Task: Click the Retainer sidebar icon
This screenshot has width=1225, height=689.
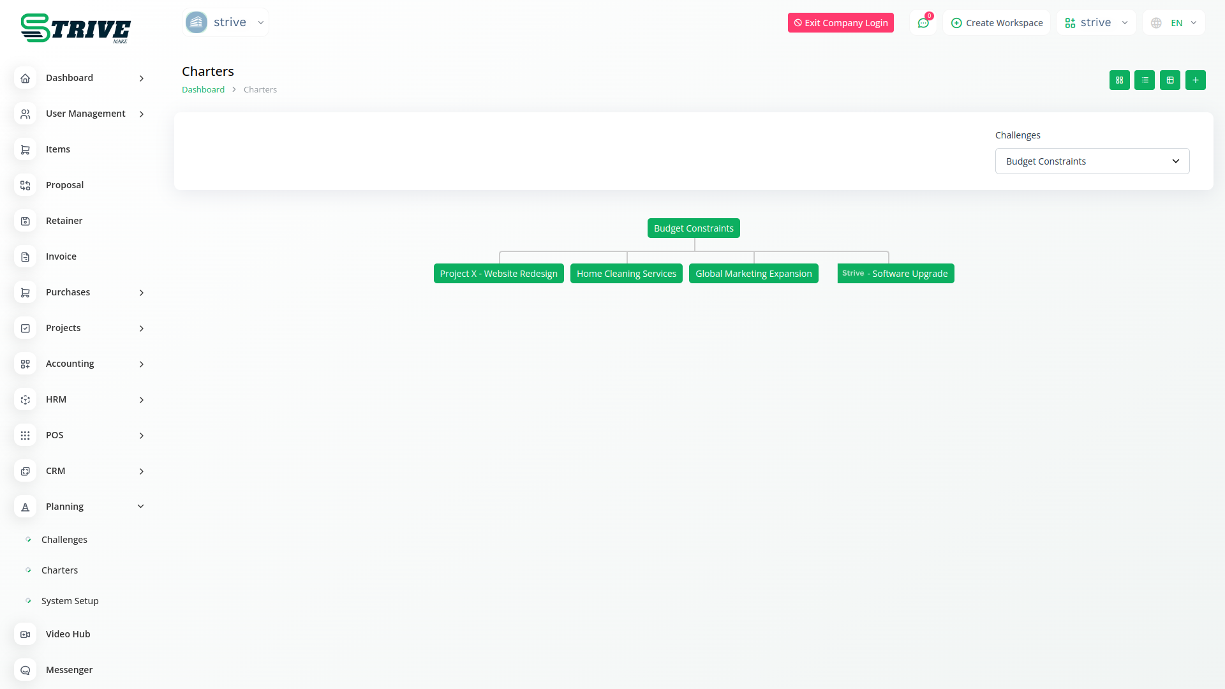Action: pos(25,221)
